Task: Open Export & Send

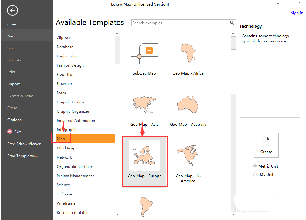Action: coord(20,96)
